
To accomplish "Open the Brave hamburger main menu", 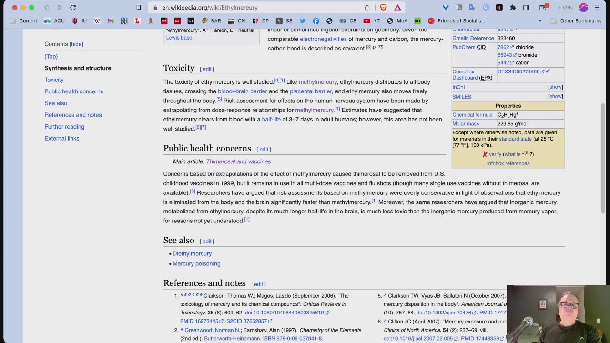I will [597, 8].
